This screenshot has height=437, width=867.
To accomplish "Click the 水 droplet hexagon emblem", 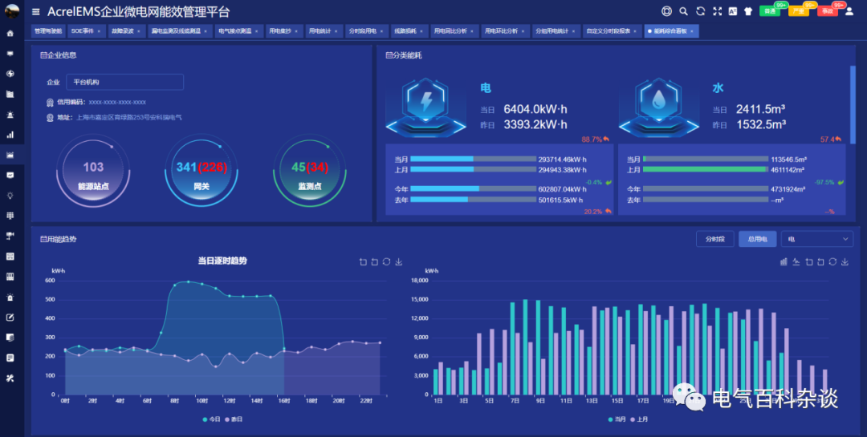I will click(x=658, y=107).
